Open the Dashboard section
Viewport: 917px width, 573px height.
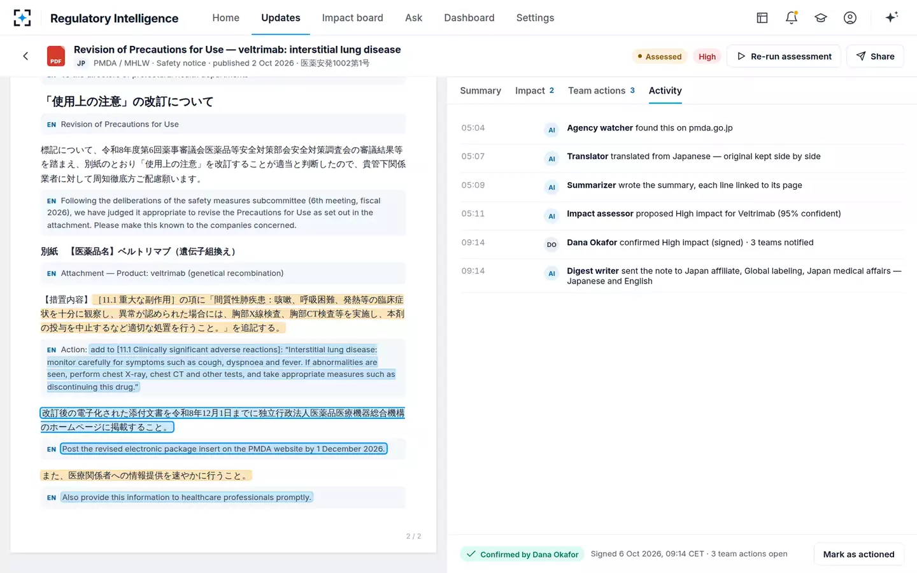[469, 18]
